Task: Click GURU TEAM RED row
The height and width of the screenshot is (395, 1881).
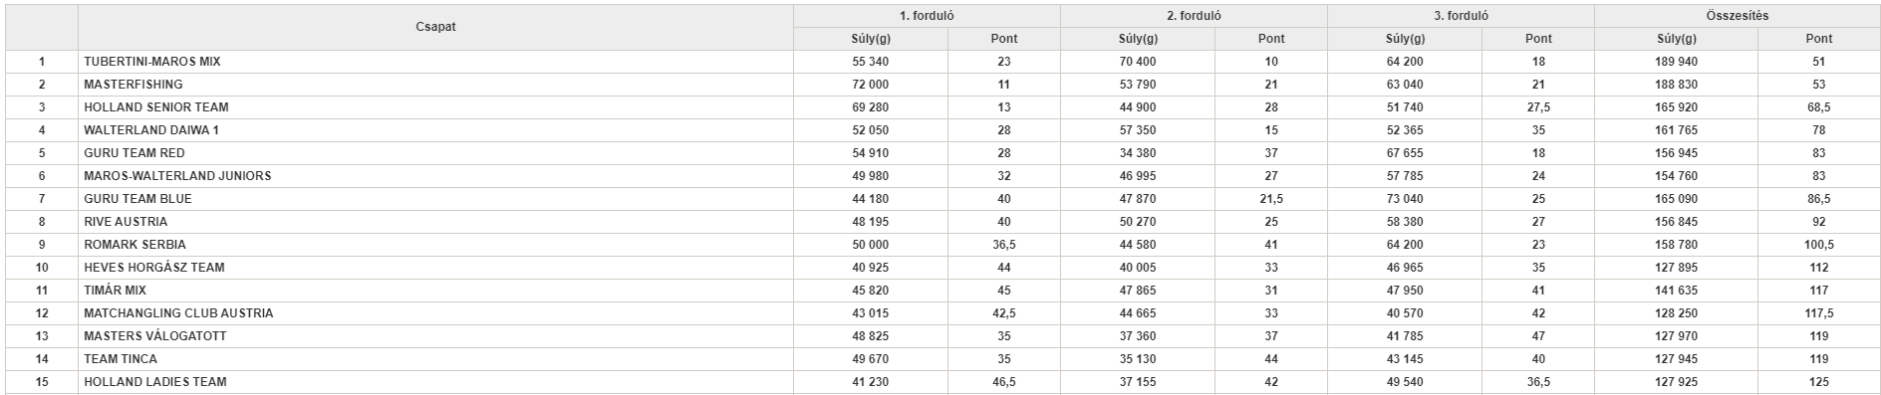Action: click(x=941, y=153)
